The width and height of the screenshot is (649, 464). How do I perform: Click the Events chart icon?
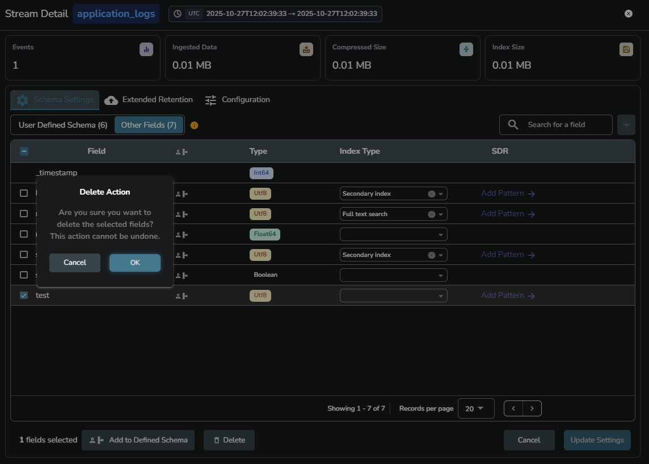click(146, 49)
